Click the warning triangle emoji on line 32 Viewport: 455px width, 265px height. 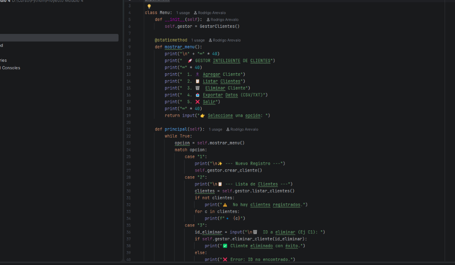[x=225, y=204]
